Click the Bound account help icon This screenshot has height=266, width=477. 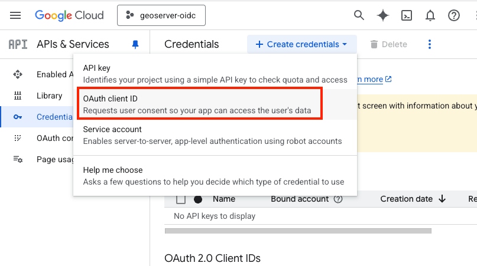[338, 199]
